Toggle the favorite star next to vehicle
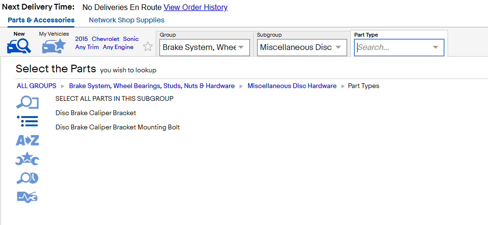 point(148,47)
